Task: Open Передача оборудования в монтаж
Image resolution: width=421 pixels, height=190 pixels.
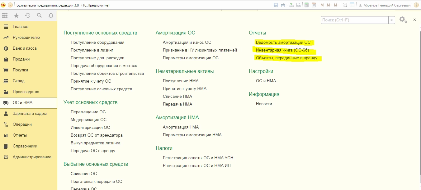Action: pos(104,66)
